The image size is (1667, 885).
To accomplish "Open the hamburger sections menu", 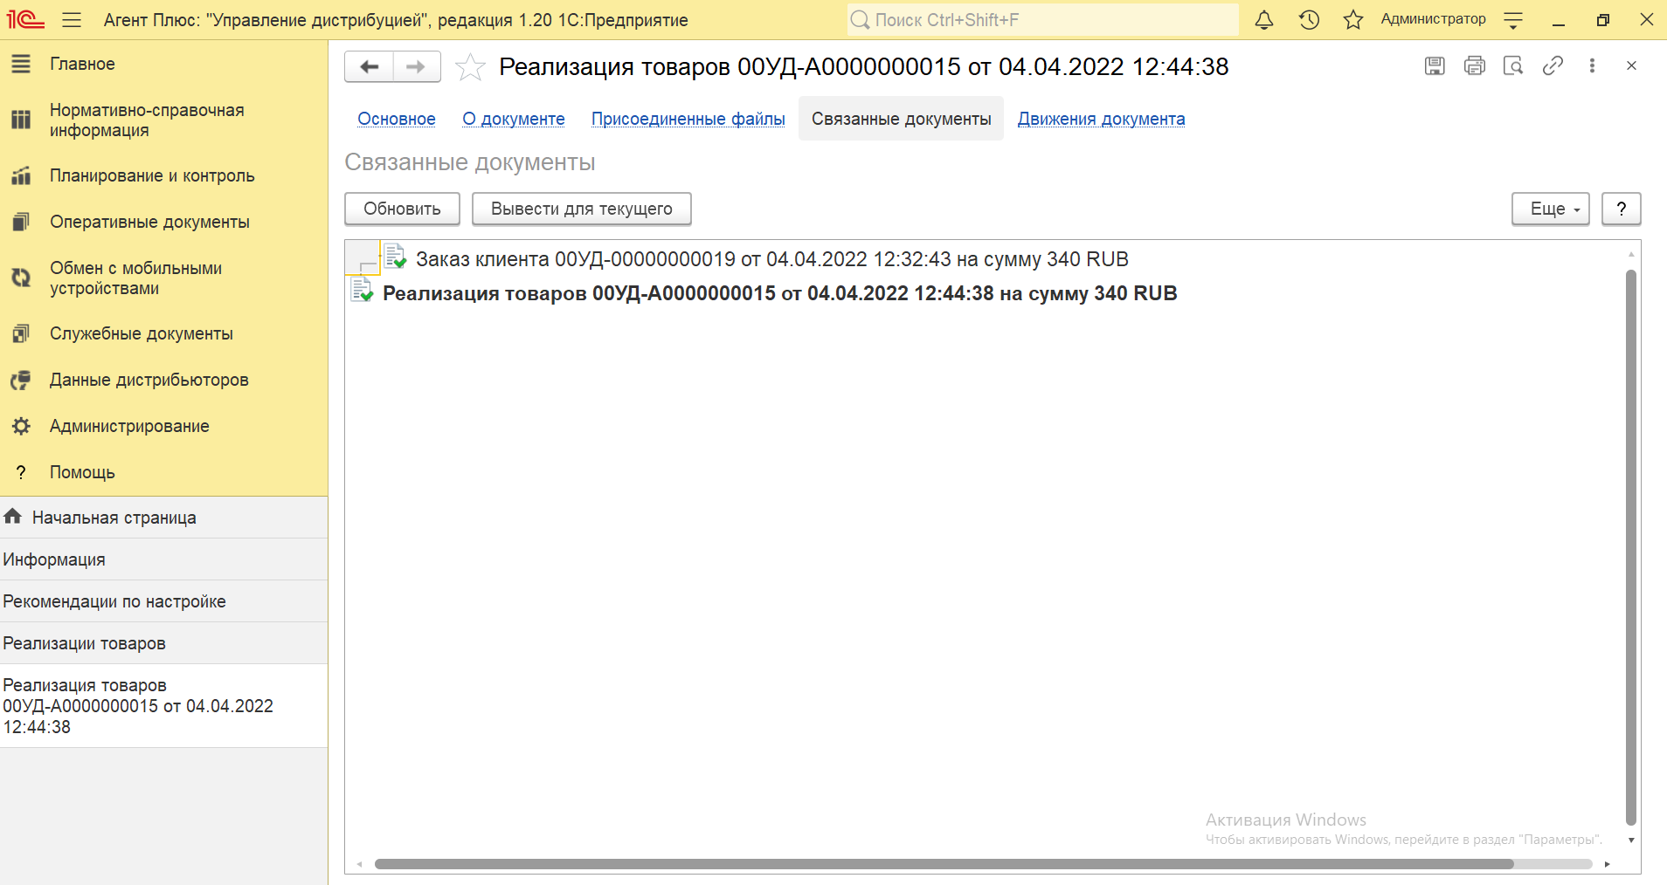I will tap(72, 20).
